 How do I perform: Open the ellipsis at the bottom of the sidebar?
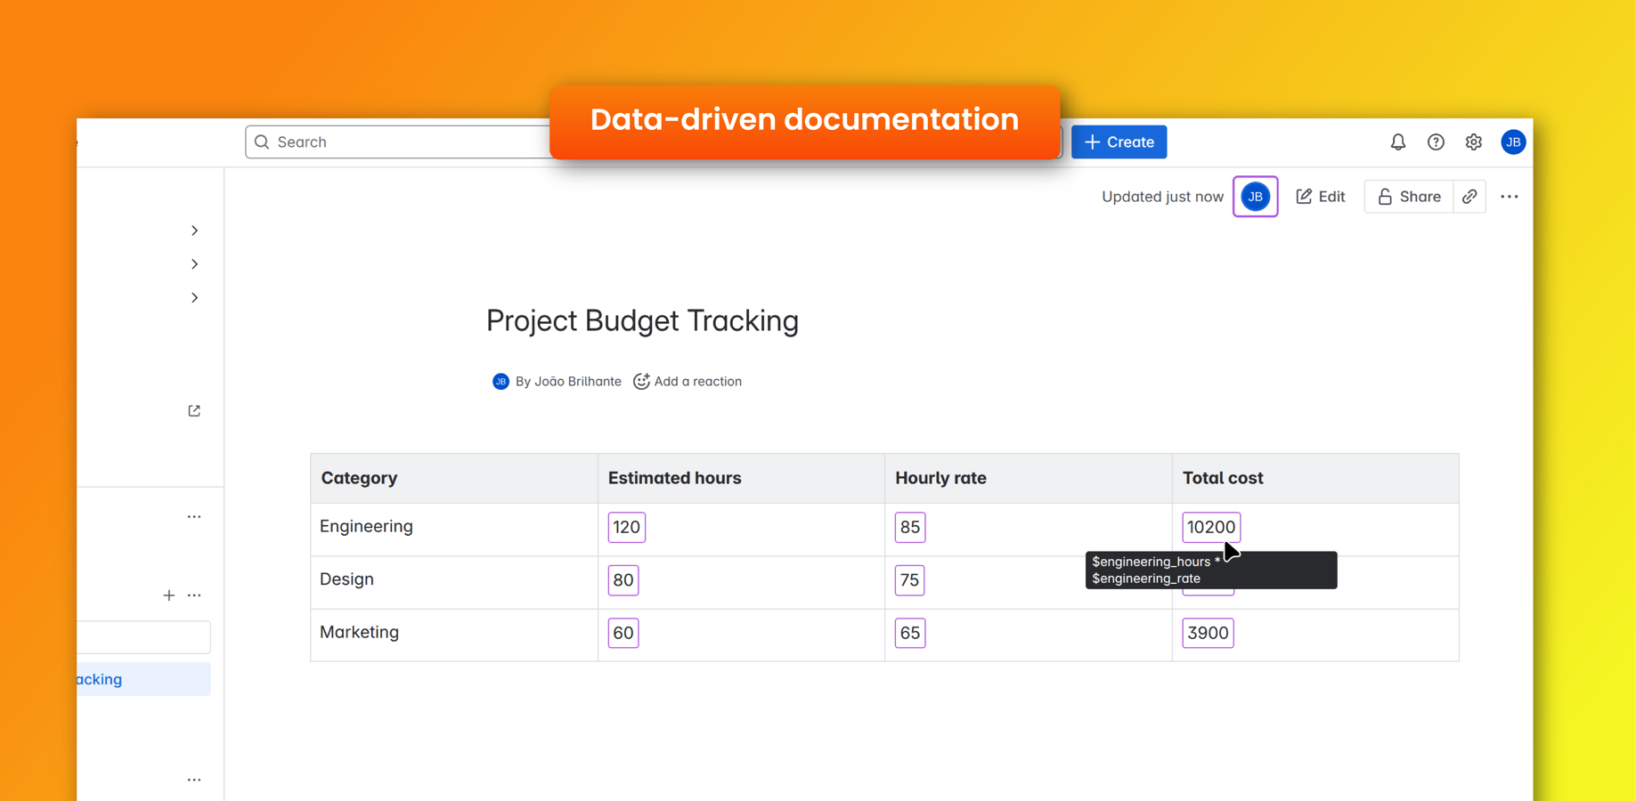click(x=194, y=780)
